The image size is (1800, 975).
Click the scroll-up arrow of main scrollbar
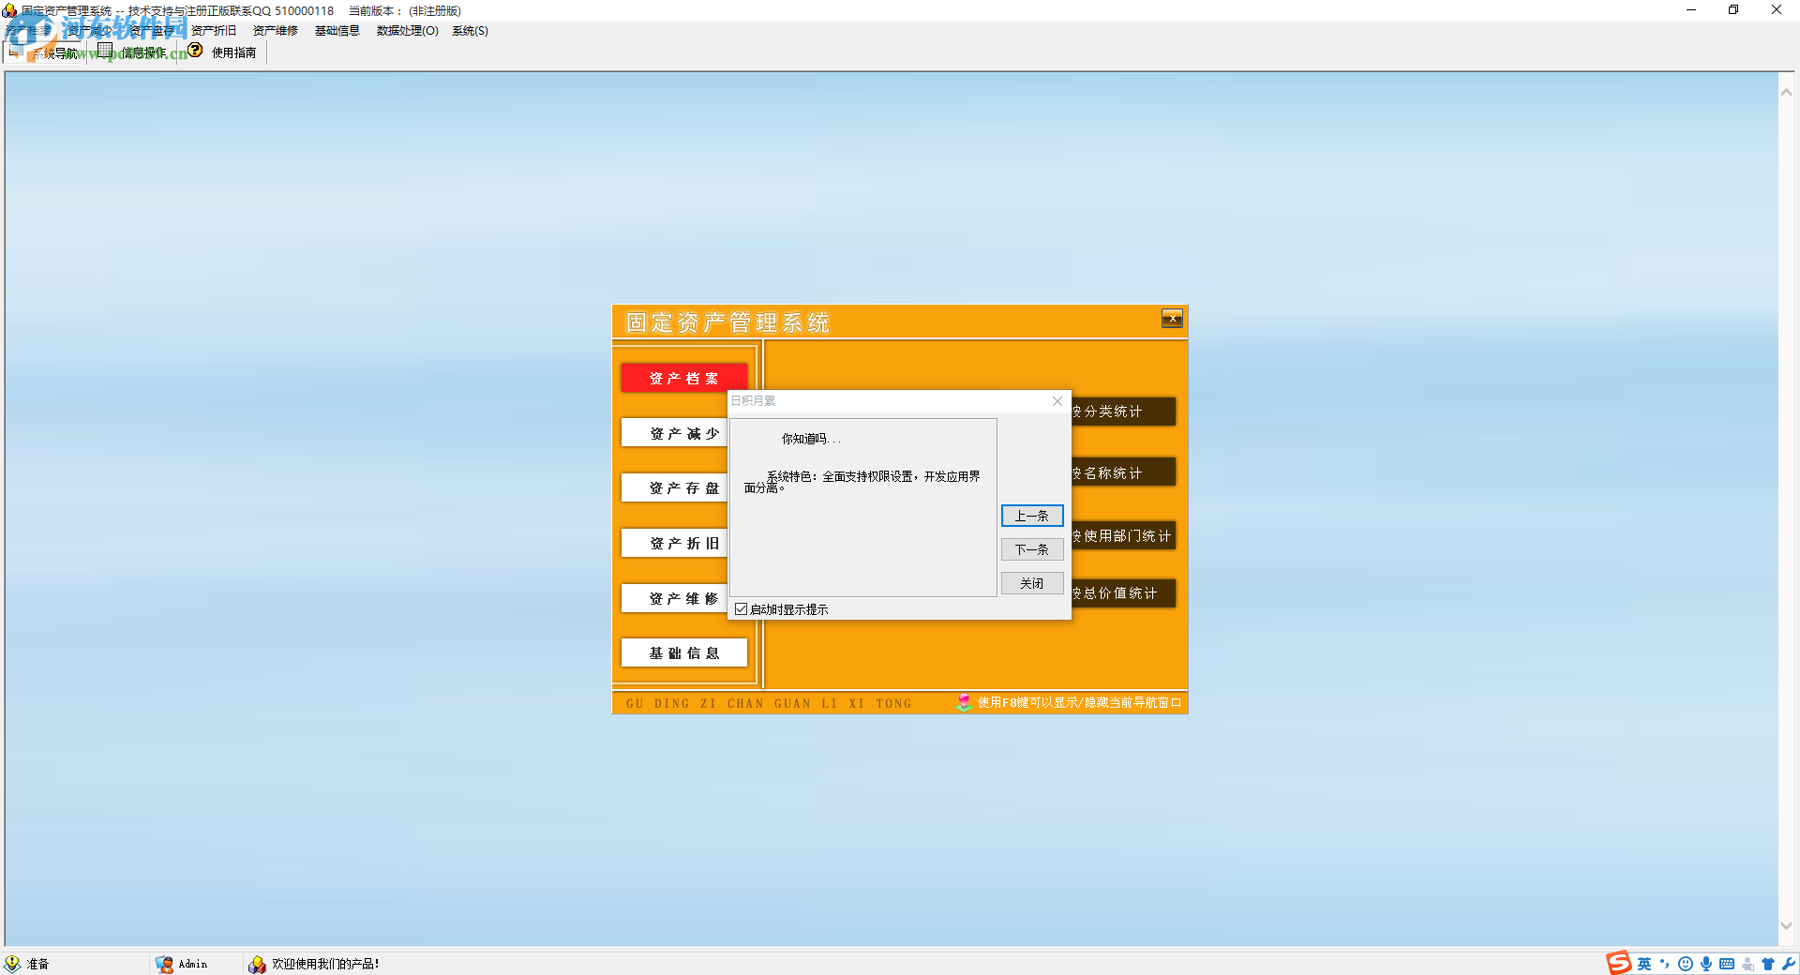1787,93
